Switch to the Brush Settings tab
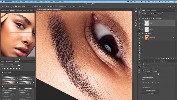The width and height of the screenshot is (177, 100). click(10, 62)
